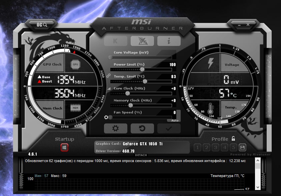
Task: Click the DETACH monitor label
Action: pos(141,155)
